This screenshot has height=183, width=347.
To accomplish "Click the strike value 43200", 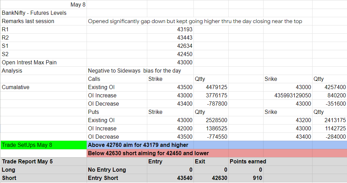I will click(x=288, y=120).
